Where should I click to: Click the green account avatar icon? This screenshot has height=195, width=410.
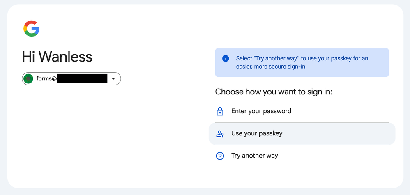tap(28, 79)
